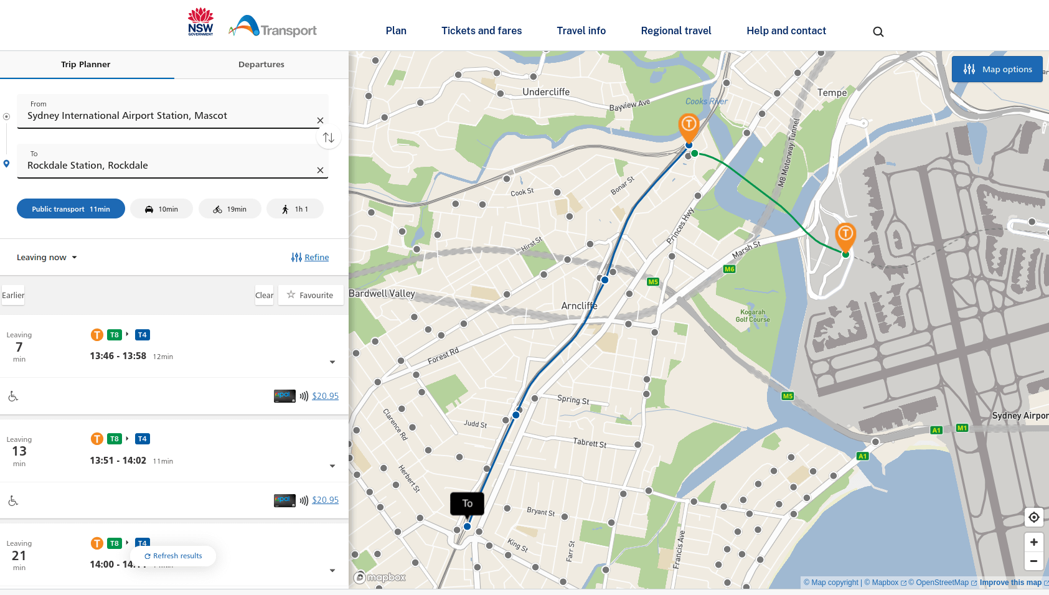
Task: Click the Favourite star button
Action: [310, 296]
